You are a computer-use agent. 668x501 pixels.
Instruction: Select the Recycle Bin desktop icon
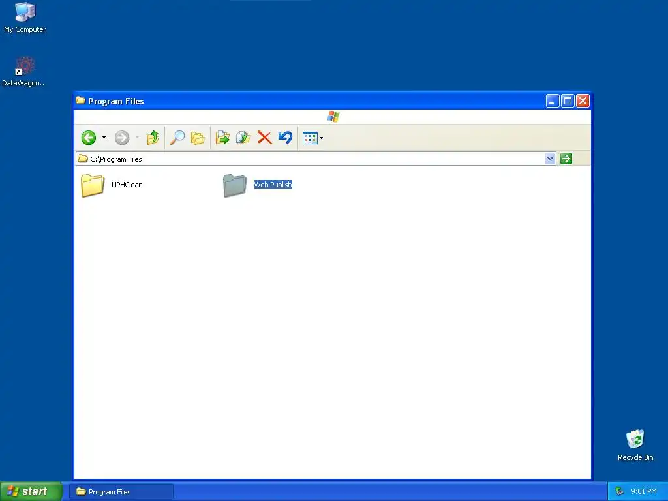point(635,445)
